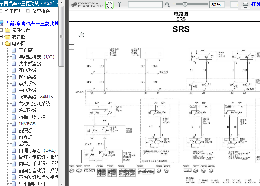Open the 集中式连接 diagram
Viewport: 260px width, 186px height.
(30, 63)
